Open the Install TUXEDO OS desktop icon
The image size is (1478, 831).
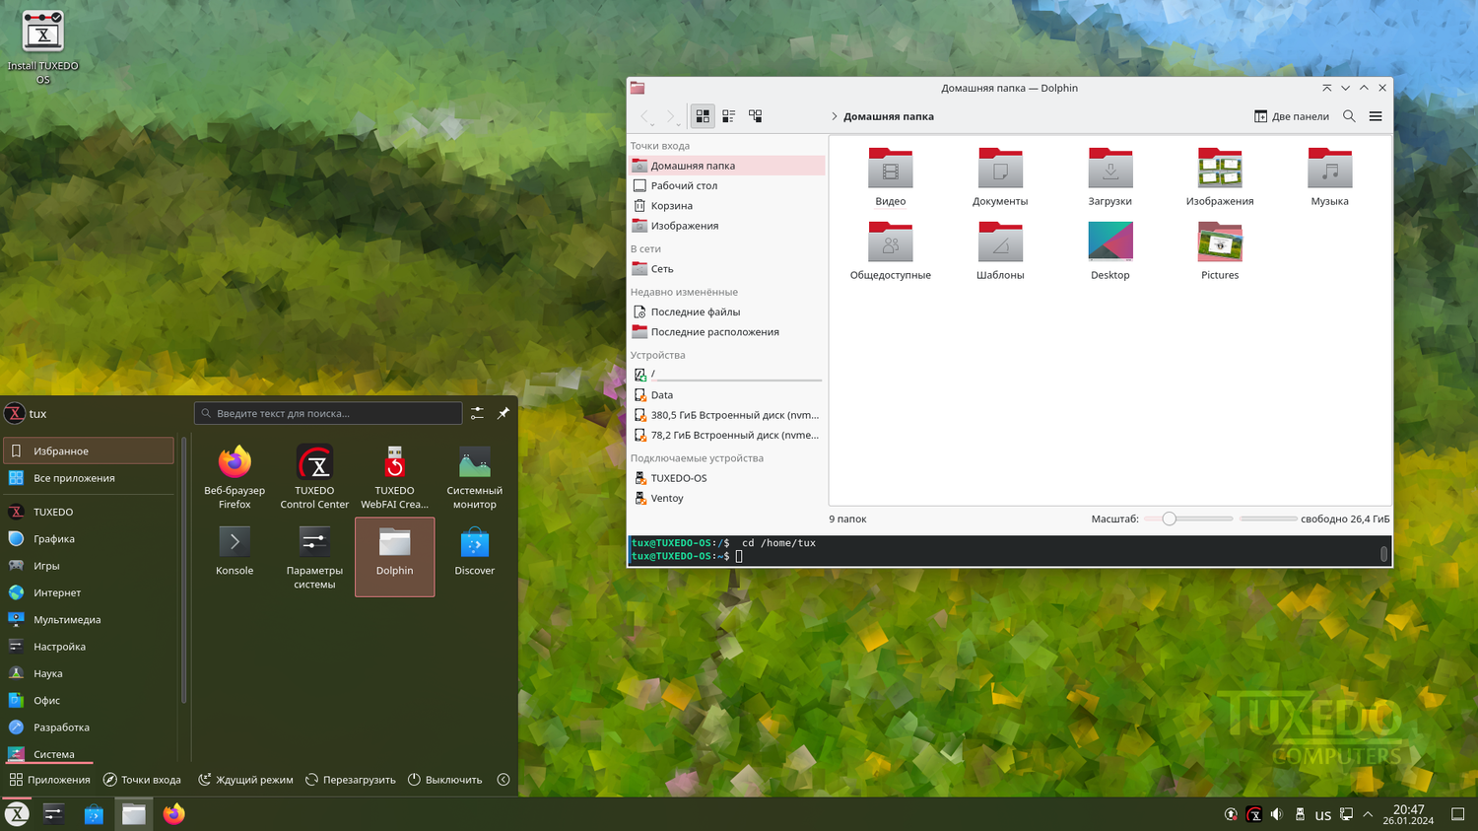click(x=42, y=46)
